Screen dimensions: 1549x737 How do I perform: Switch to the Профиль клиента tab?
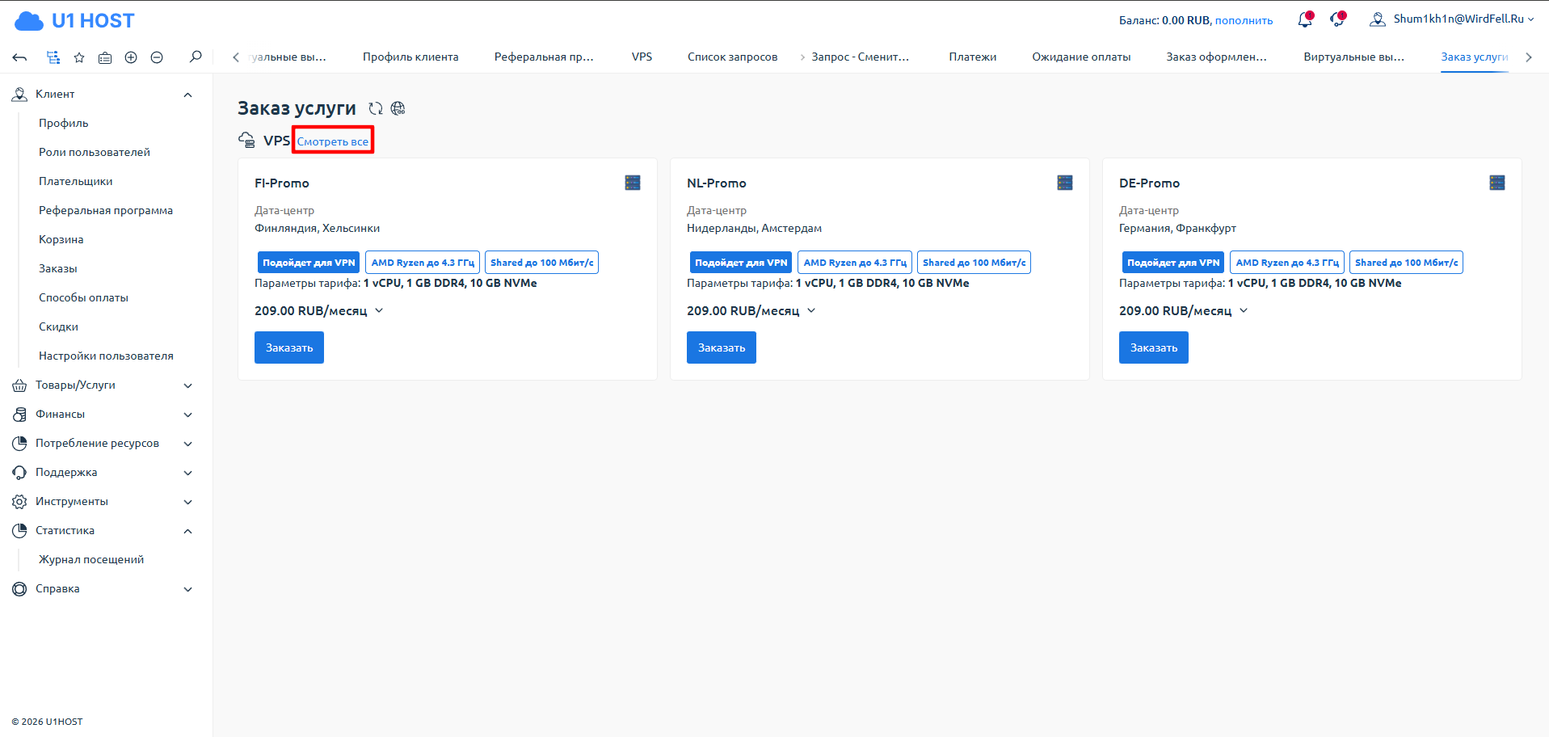pos(410,57)
